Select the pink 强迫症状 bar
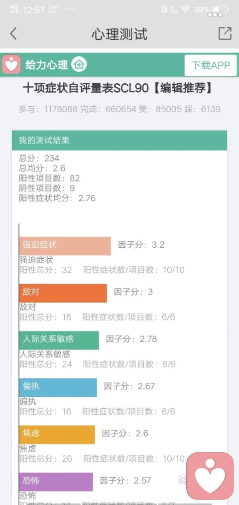The width and height of the screenshot is (239, 505). click(65, 246)
